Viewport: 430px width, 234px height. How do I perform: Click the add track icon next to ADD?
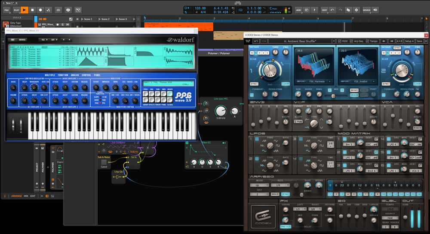point(307,10)
